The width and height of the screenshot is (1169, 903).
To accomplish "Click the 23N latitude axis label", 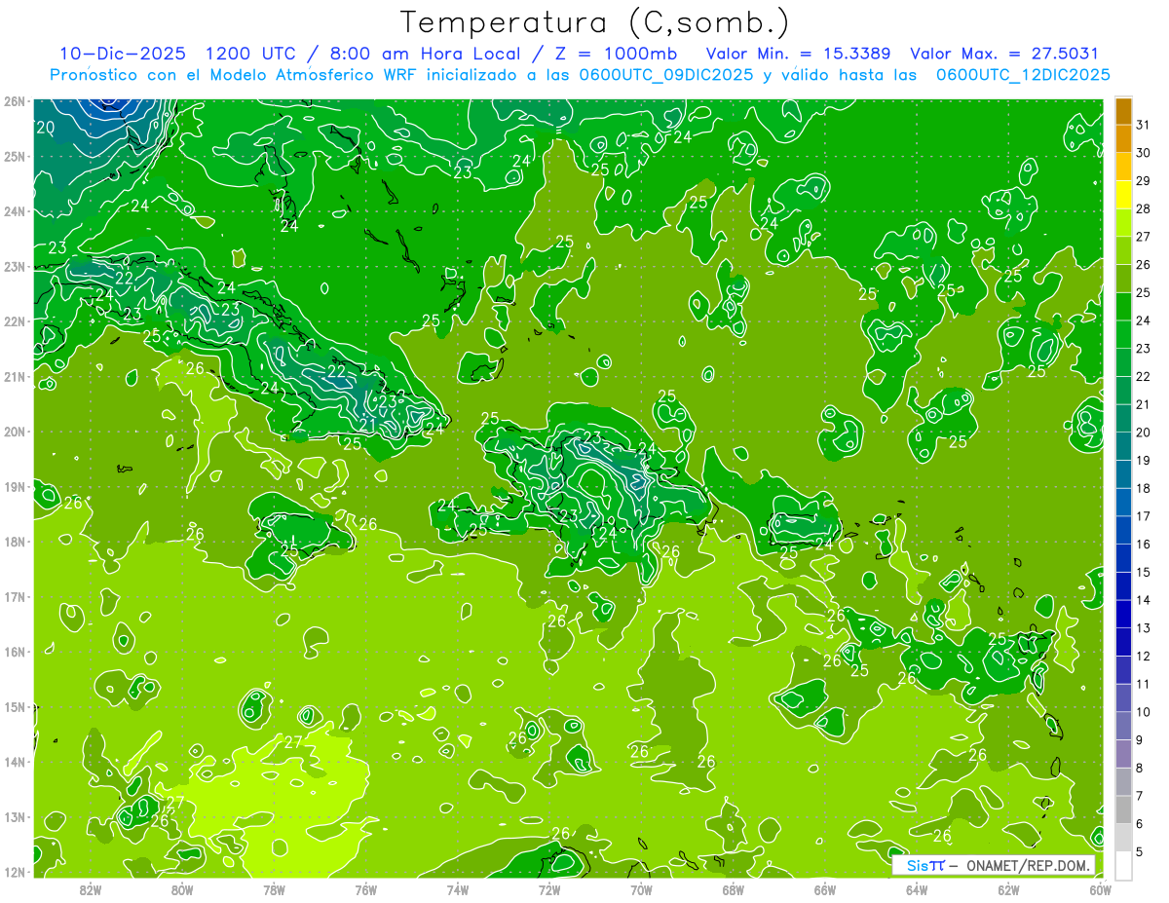I will [x=15, y=267].
